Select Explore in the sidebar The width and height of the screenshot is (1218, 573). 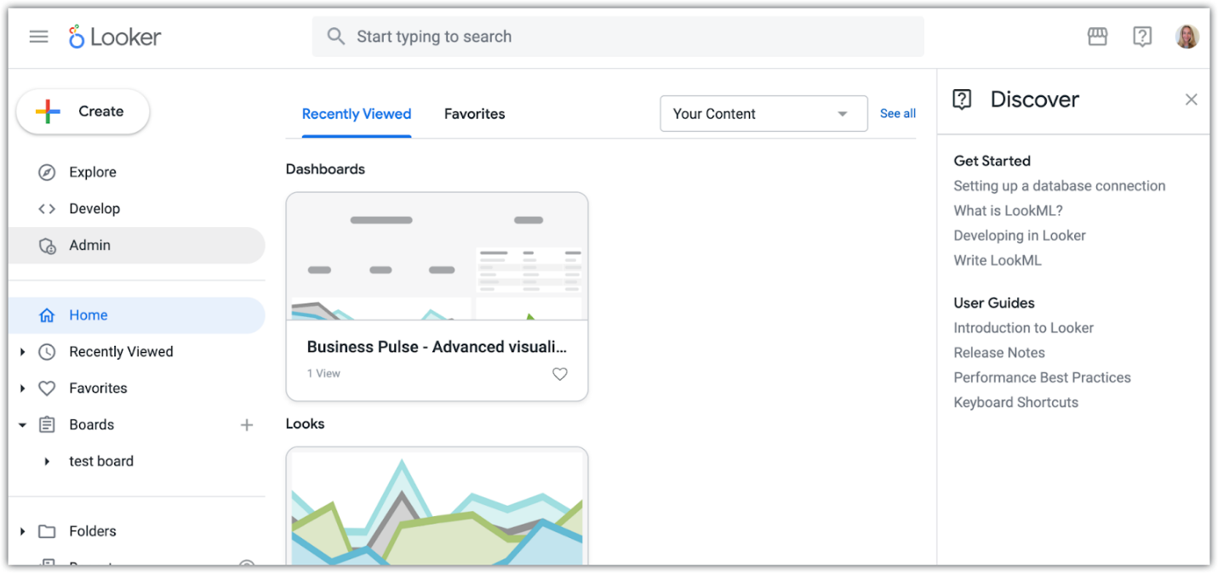tap(93, 172)
